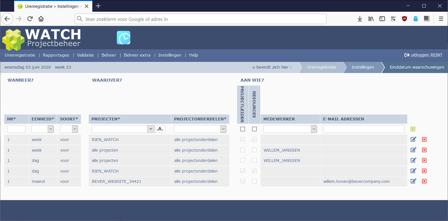Reload the page with refresh icon

click(x=30, y=19)
